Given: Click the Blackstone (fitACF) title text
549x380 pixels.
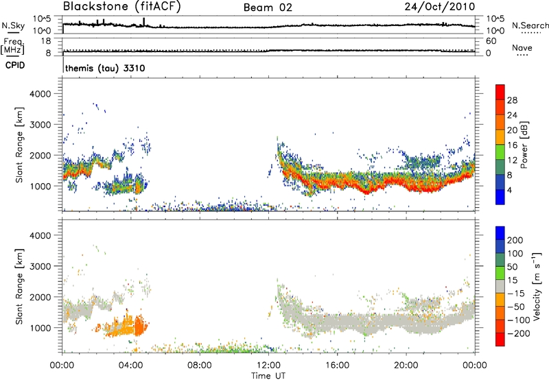Looking at the screenshot, I should [x=122, y=6].
